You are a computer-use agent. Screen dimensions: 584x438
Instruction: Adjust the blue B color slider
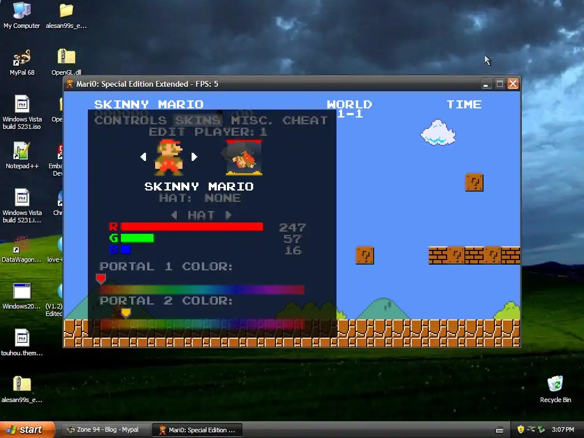coord(125,250)
